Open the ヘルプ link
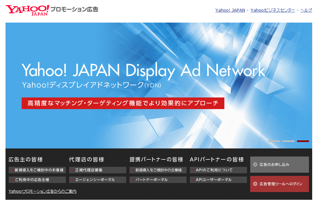This screenshot has height=203, width=318. tap(306, 10)
